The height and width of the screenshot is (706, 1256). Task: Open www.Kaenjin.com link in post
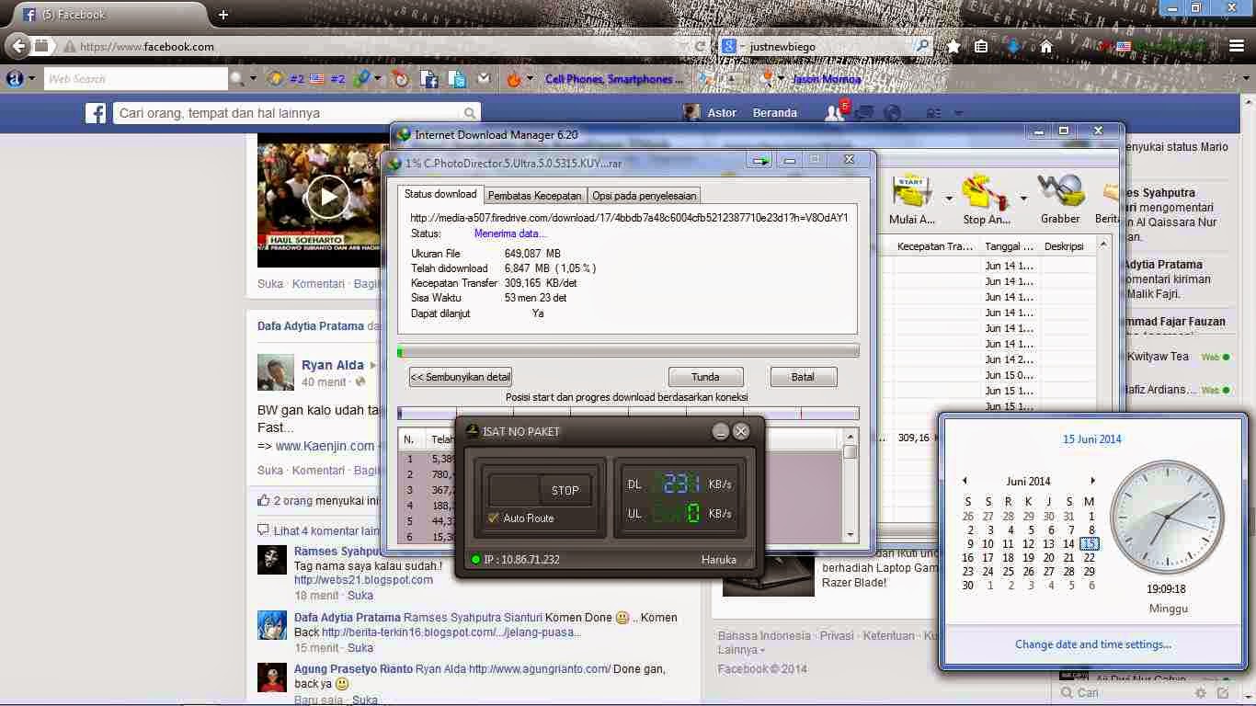click(325, 446)
